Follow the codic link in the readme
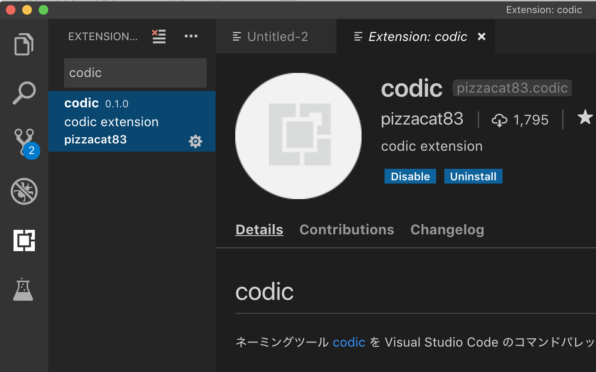Viewport: 596px width, 372px height. click(x=349, y=342)
